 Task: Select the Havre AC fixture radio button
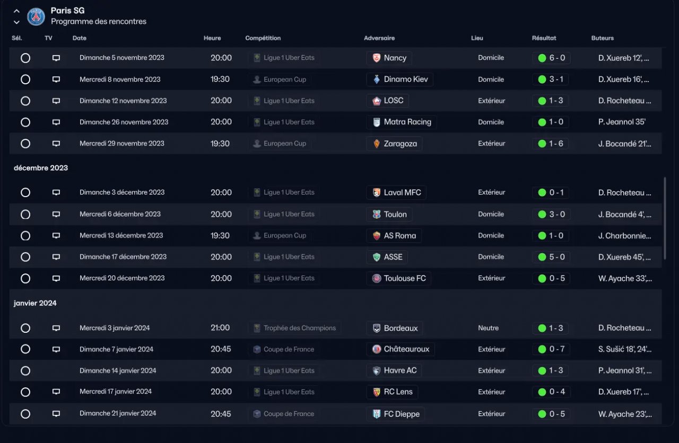[x=25, y=371]
